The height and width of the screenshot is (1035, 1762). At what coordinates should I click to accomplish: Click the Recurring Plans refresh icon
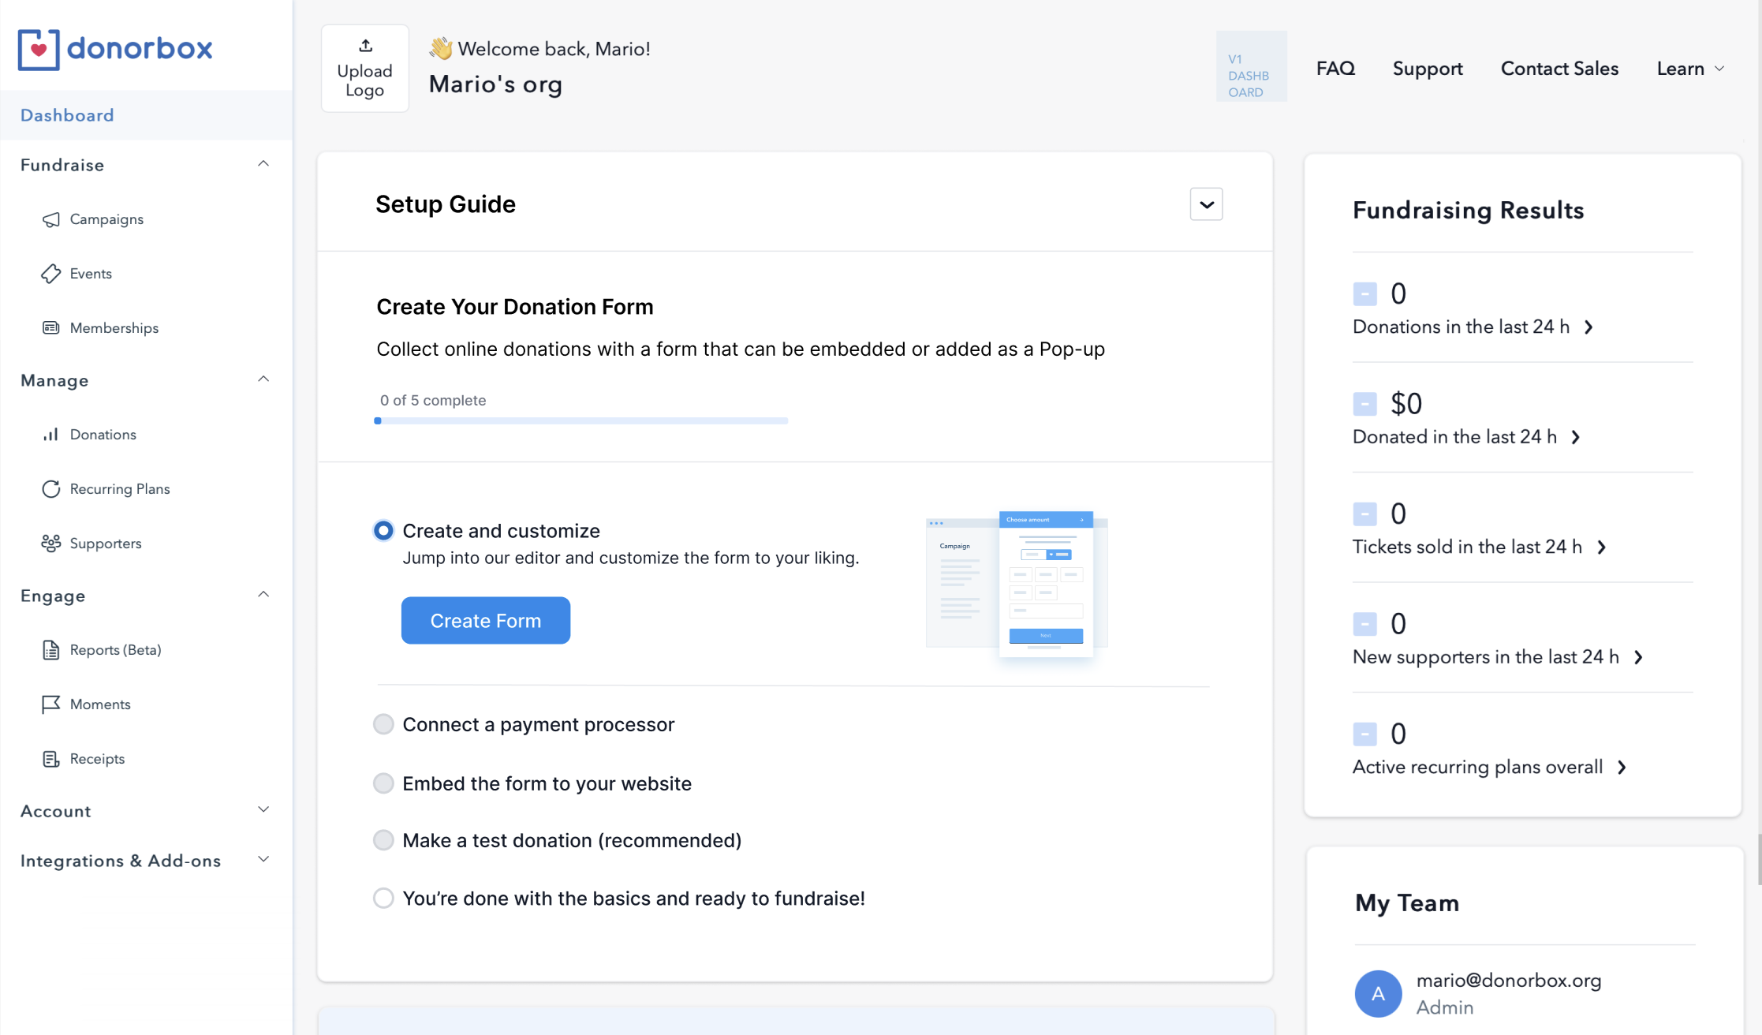[51, 489]
